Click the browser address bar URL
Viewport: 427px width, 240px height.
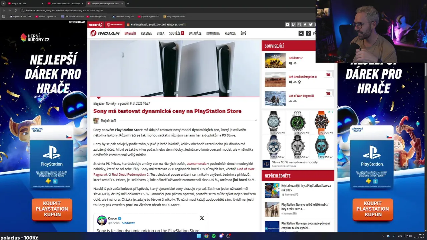(64, 10)
